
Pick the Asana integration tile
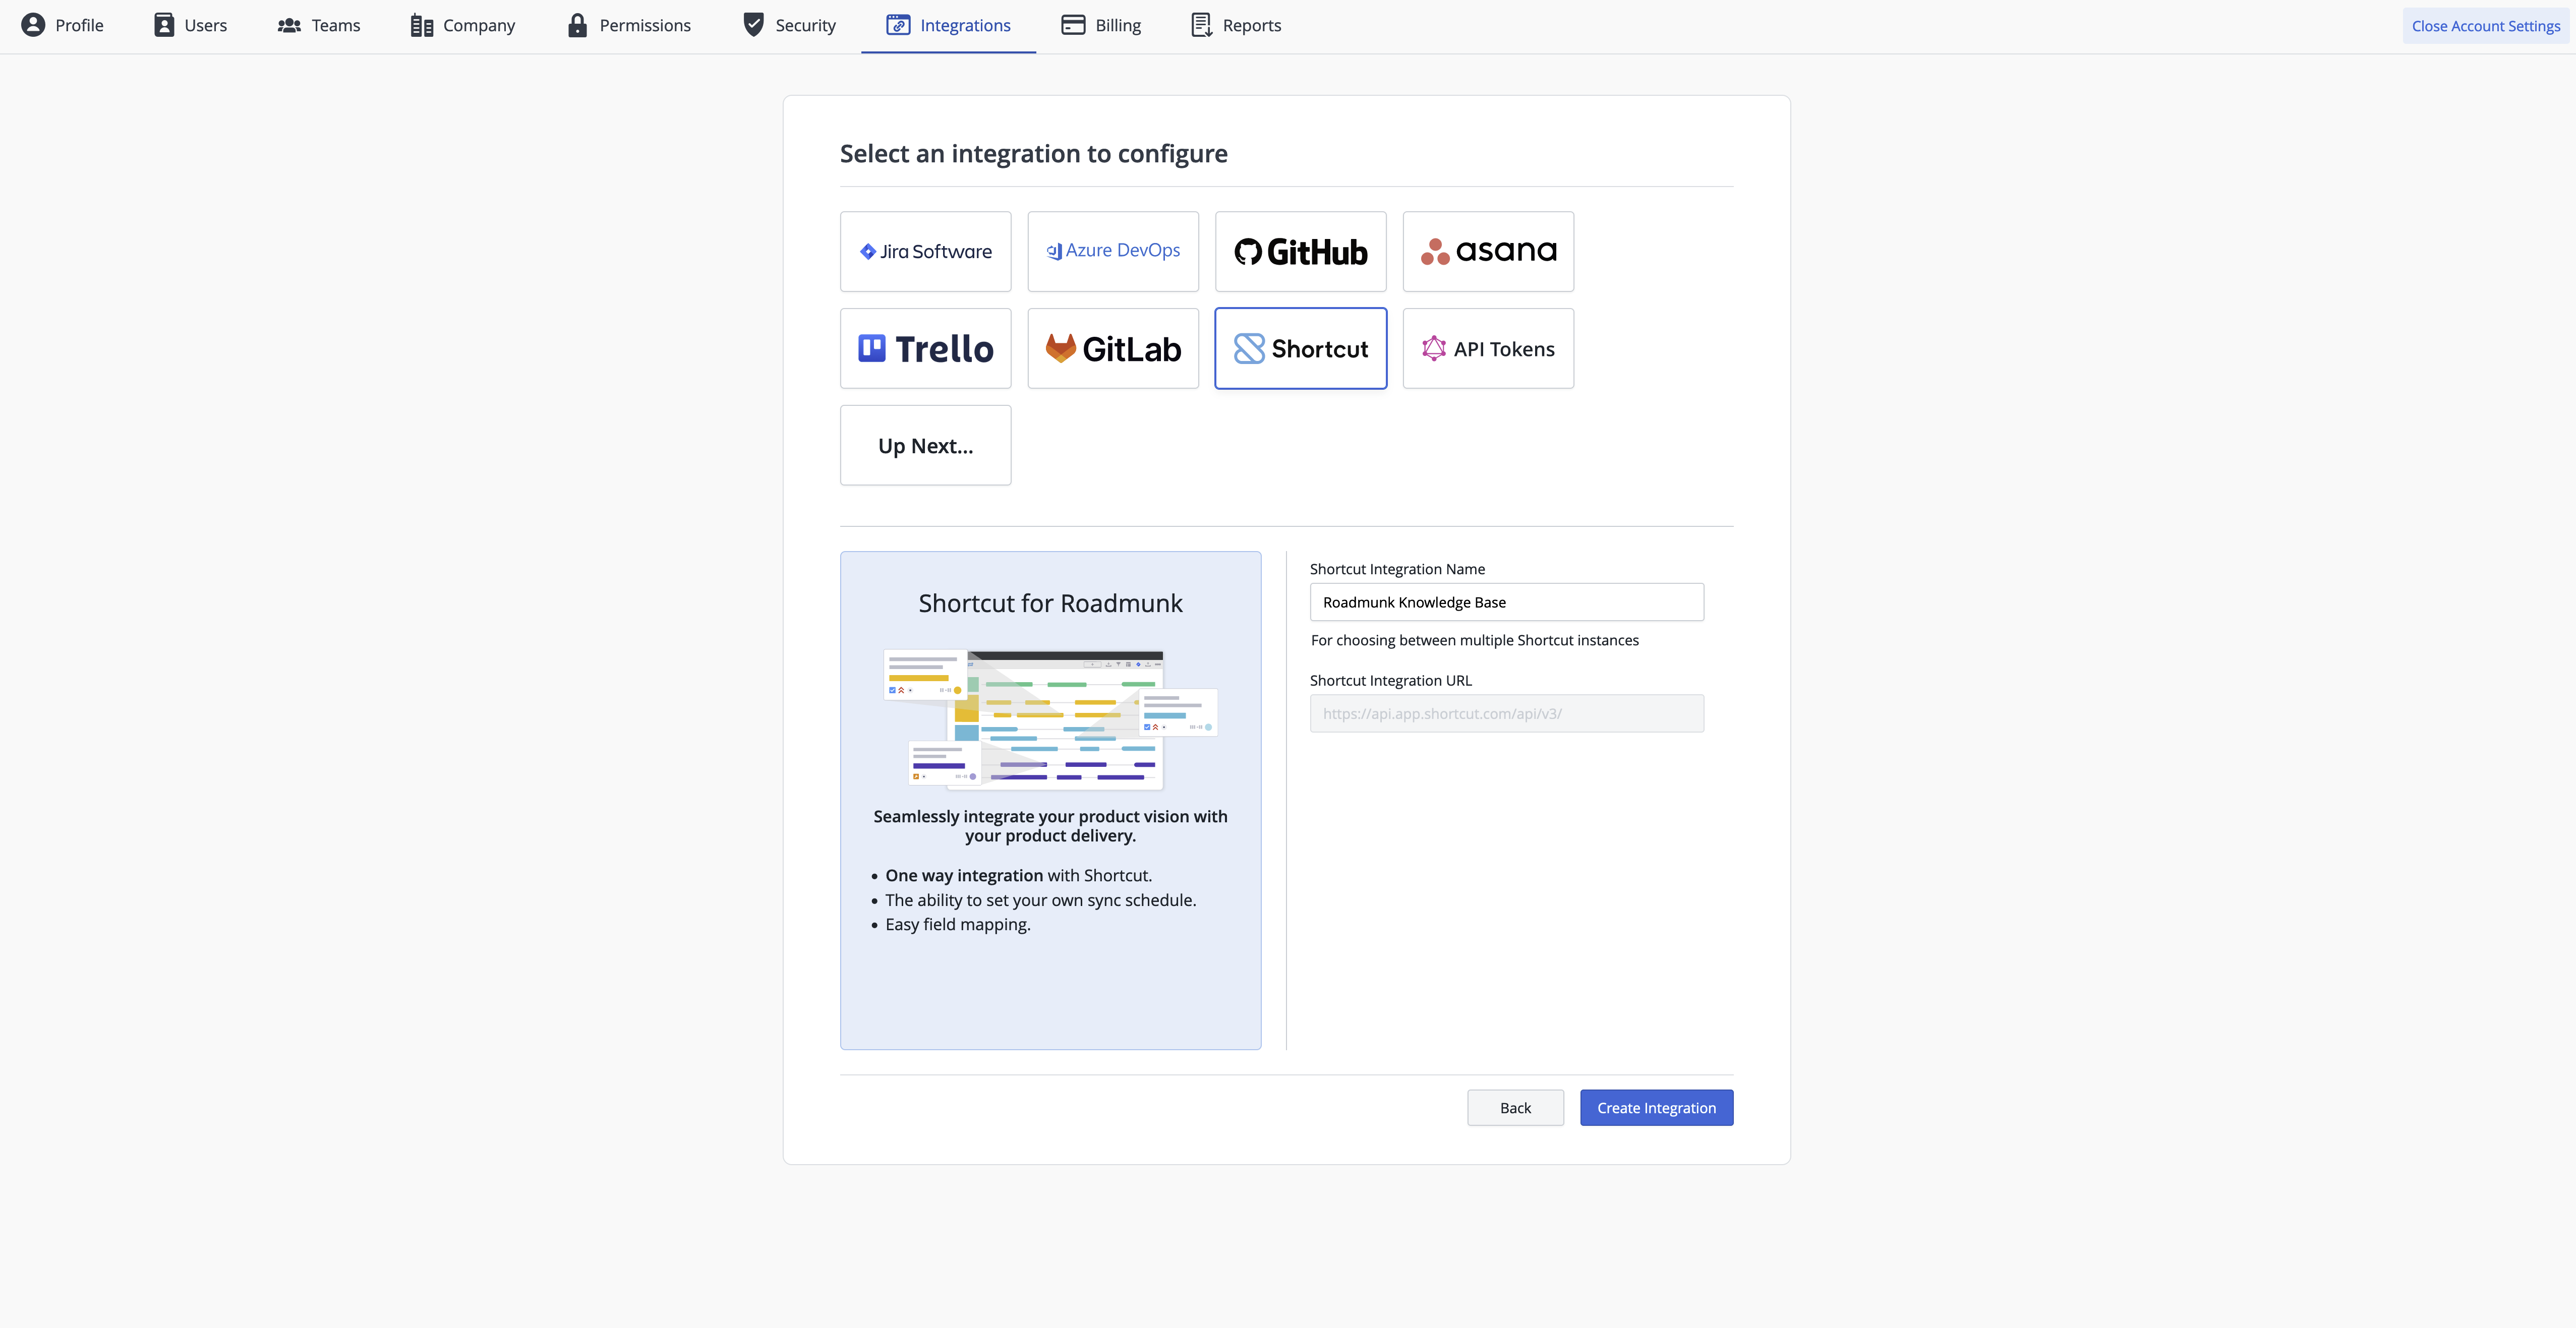pos(1488,251)
